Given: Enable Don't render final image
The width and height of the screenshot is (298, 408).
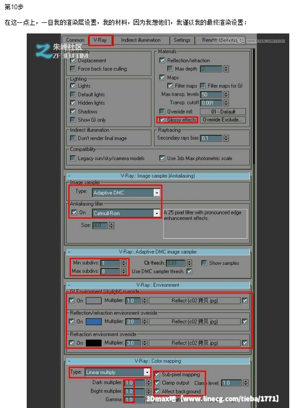Looking at the screenshot, I should [x=73, y=138].
